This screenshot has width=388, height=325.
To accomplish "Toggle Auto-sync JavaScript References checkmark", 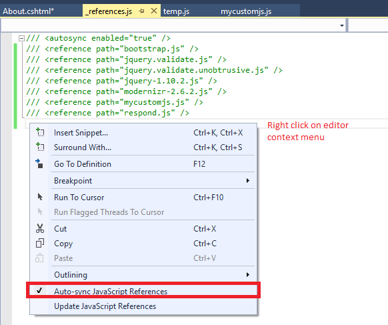I will tap(39, 290).
